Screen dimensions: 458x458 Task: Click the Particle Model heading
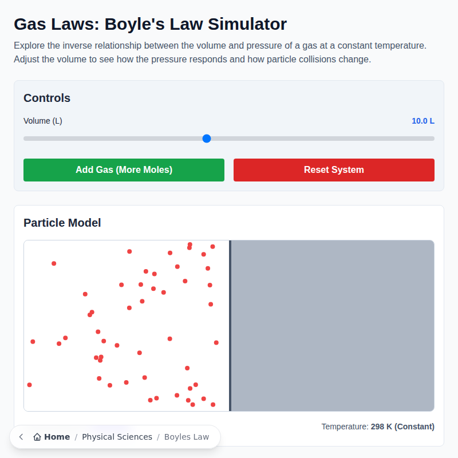click(x=62, y=223)
